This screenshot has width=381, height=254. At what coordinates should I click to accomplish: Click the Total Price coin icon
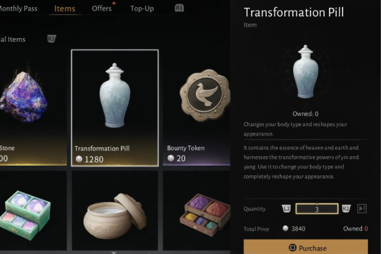tap(285, 228)
